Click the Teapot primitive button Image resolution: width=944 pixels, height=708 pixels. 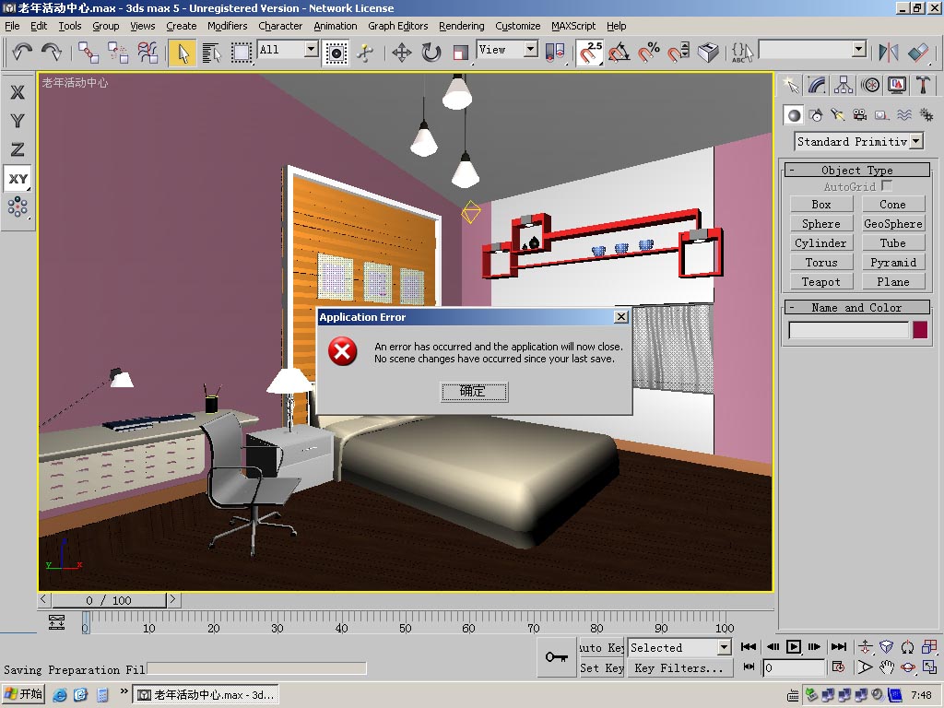click(x=821, y=281)
